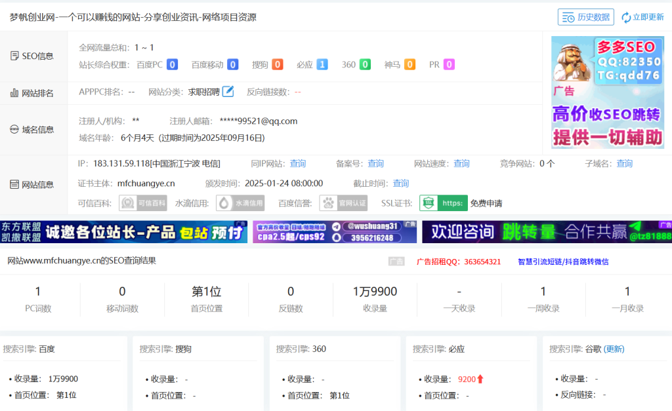The width and height of the screenshot is (672, 411).
Task: Click 竞争网站 0 个 value
Action: pyautogui.click(x=547, y=163)
